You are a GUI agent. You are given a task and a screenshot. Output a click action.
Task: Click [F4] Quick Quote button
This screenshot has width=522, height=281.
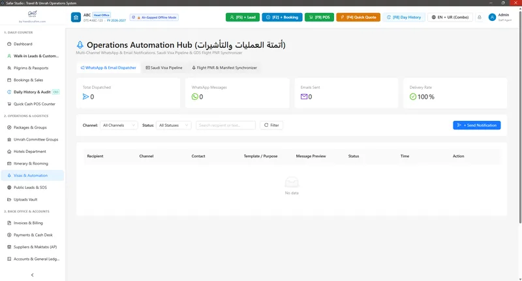[358, 18]
